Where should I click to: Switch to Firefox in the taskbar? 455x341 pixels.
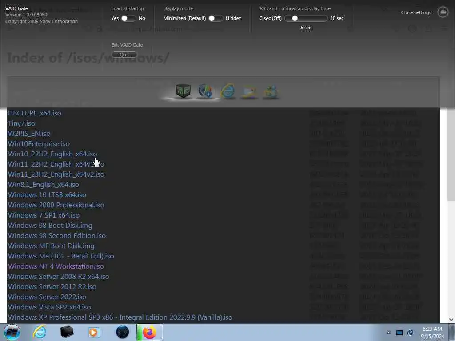(150, 332)
